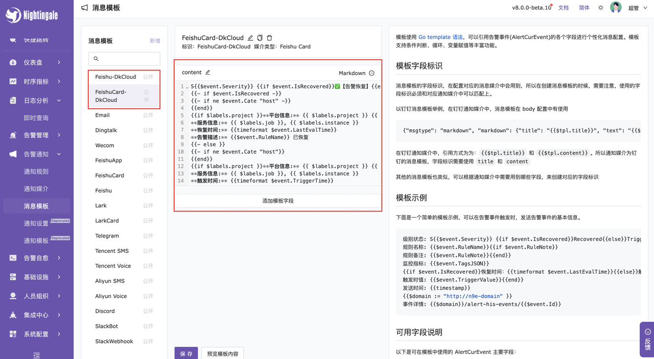The height and width of the screenshot is (359, 654).
Task: Click the 保存 save button
Action: click(186, 353)
